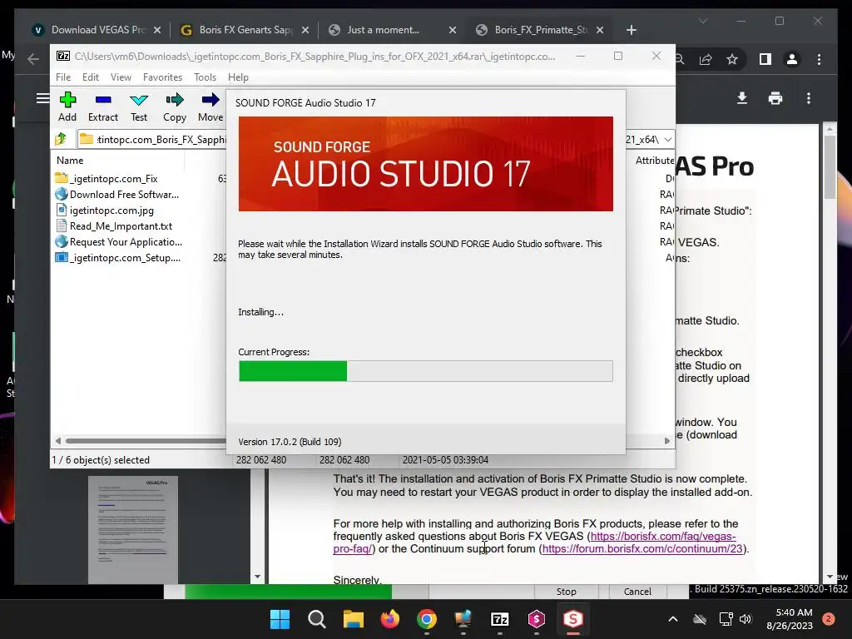
Task: Open the View menu in 7-Zip
Action: (x=121, y=77)
